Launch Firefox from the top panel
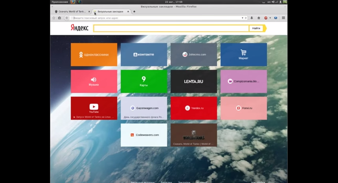 click(73, 2)
